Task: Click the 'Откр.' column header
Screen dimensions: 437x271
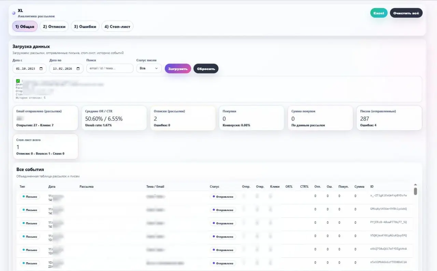Action: [x=260, y=187]
